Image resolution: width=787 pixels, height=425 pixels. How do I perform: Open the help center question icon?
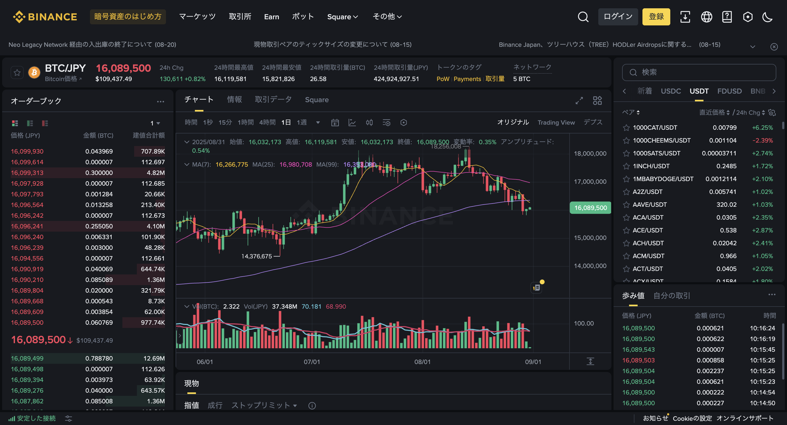(727, 17)
